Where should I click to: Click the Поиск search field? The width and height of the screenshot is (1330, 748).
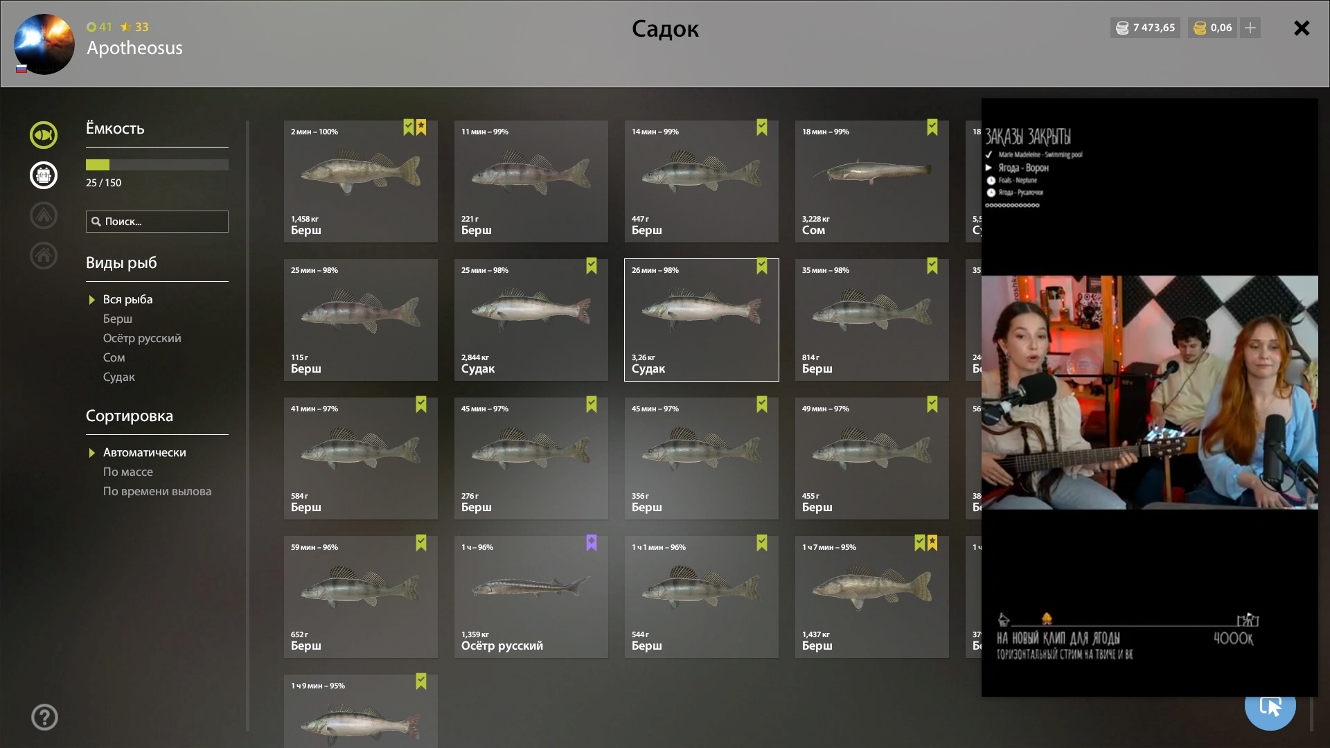pyautogui.click(x=157, y=222)
